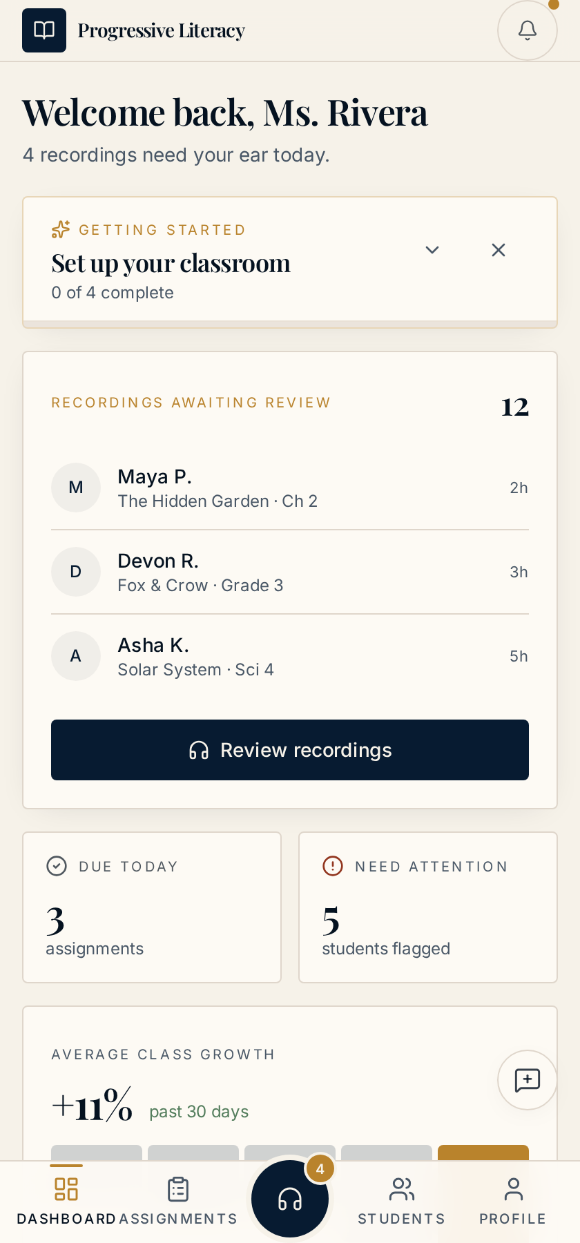The width and height of the screenshot is (580, 1243).
Task: Select the Dashboard tab
Action: 66,1202
